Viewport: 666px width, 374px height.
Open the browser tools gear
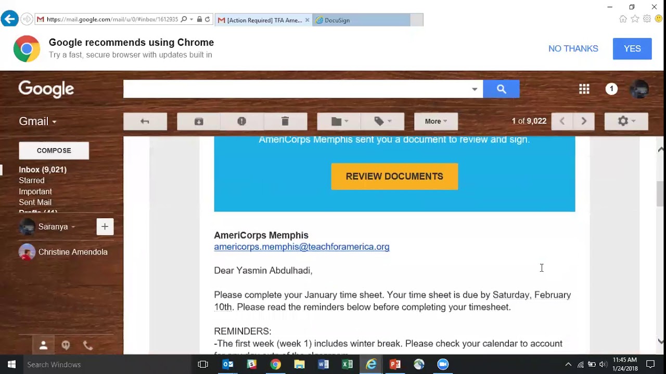(647, 19)
